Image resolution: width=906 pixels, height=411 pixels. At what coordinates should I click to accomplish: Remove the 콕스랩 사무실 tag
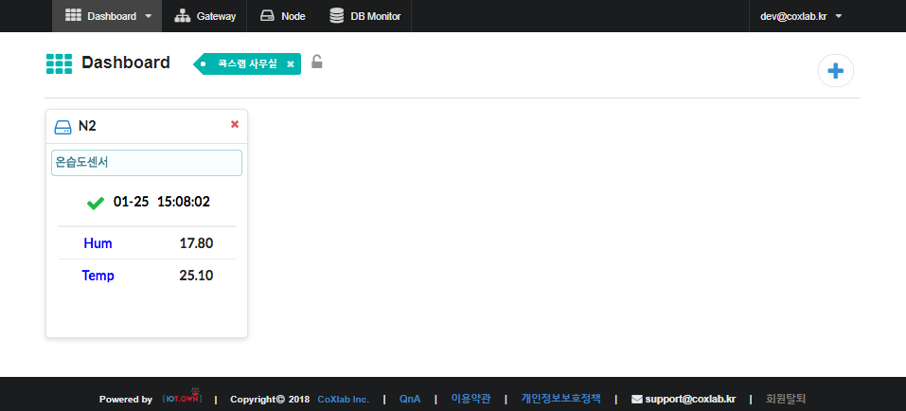[x=291, y=64]
